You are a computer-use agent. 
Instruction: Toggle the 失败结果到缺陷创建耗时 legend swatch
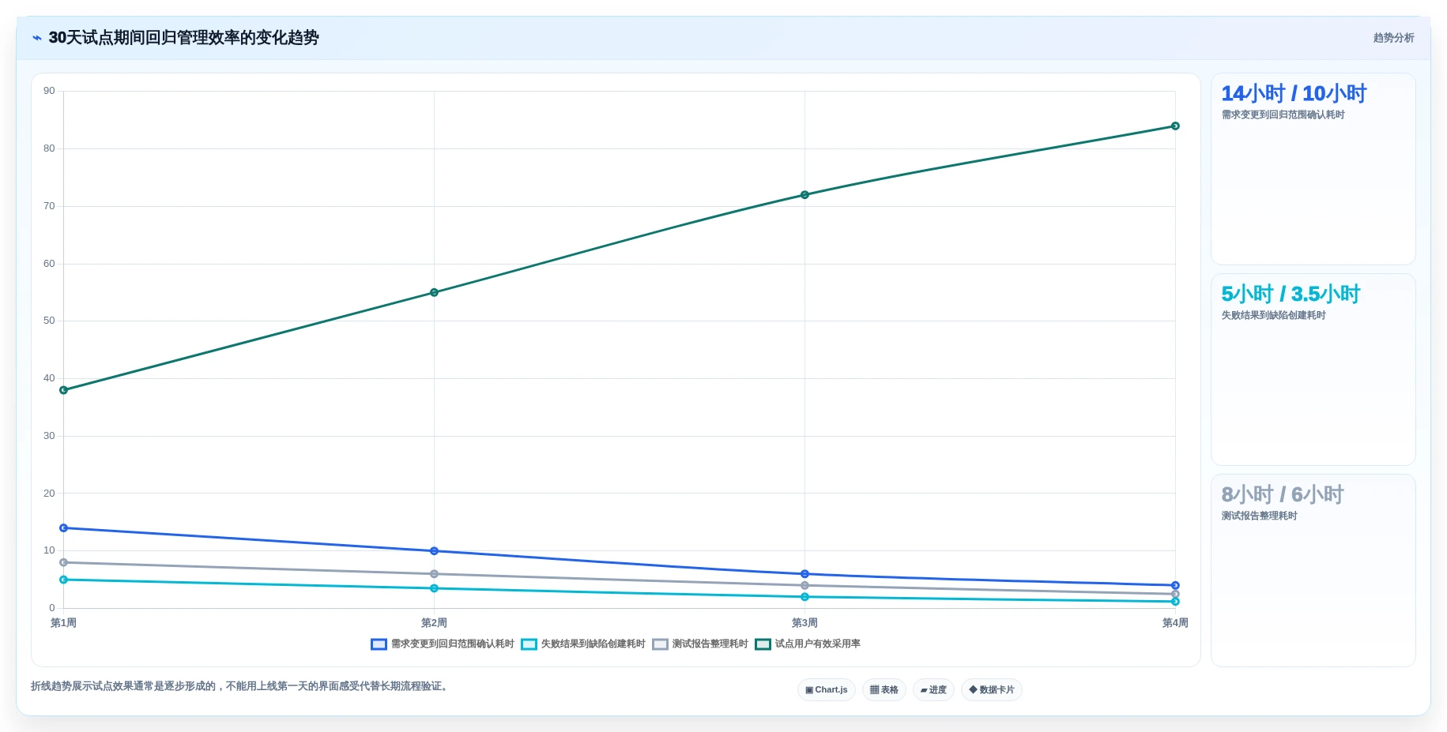529,644
